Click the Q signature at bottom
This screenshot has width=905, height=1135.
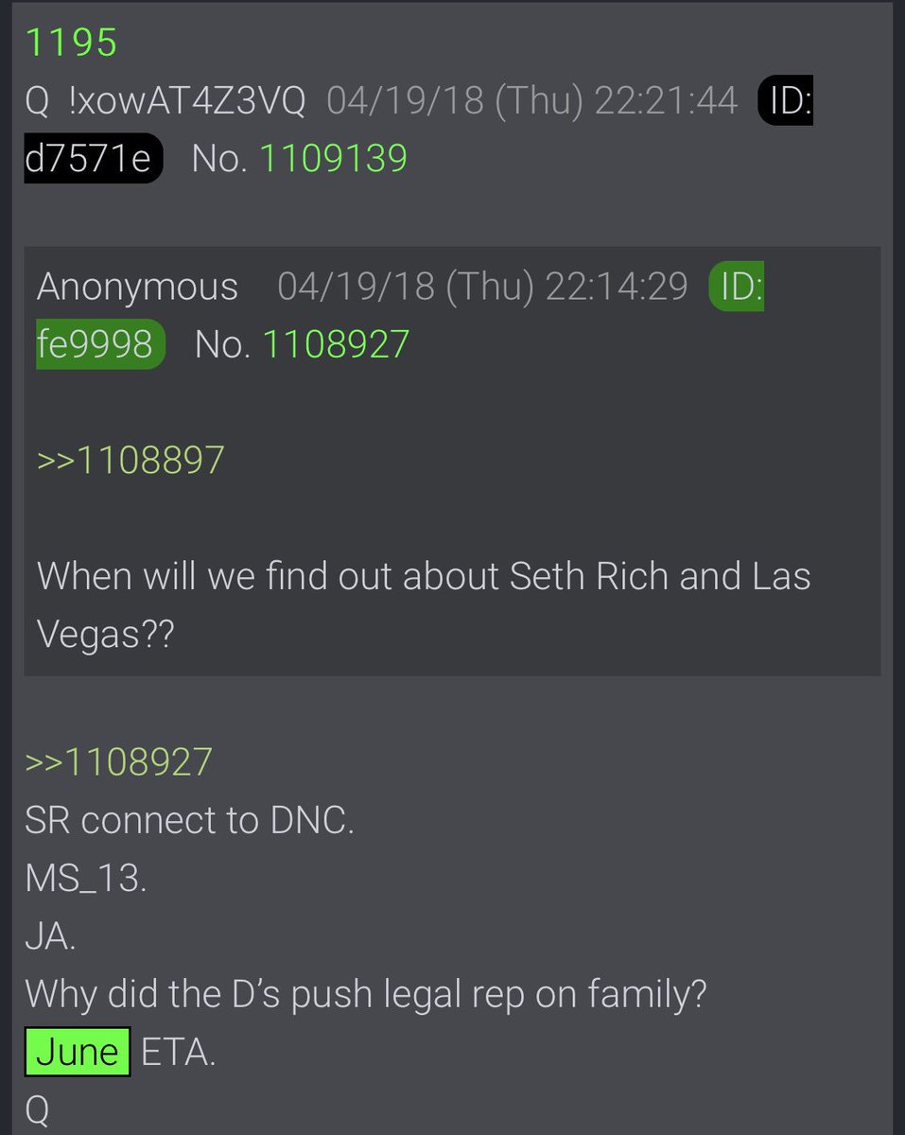pos(37,1112)
